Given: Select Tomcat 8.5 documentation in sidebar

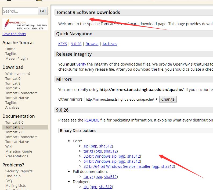Looking at the screenshot, I should click(14, 127).
